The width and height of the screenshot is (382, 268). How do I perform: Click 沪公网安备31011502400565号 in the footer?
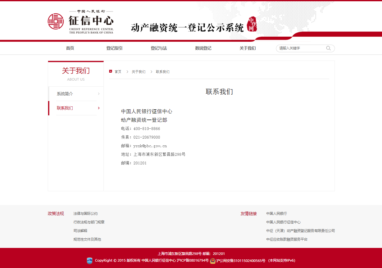click(x=241, y=260)
